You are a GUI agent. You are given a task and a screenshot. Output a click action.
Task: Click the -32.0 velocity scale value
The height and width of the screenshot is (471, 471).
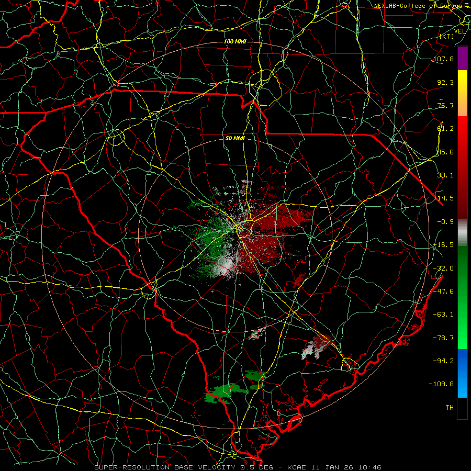click(x=443, y=268)
